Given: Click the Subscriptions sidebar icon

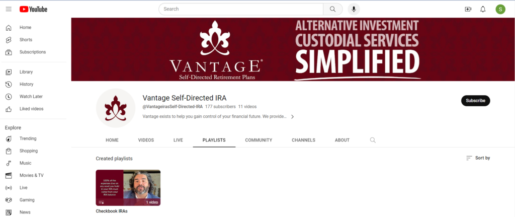Looking at the screenshot, I should [9, 52].
